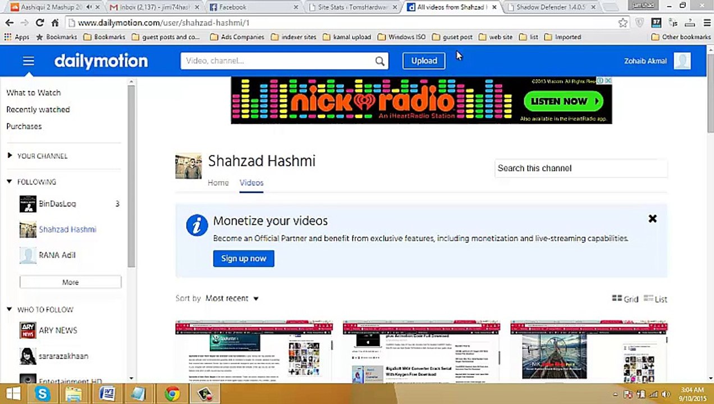Open the first video thumbnail
This screenshot has width=714, height=404.
254,351
